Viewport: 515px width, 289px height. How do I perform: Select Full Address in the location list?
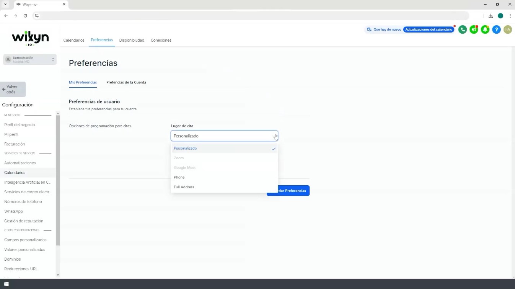click(224, 187)
